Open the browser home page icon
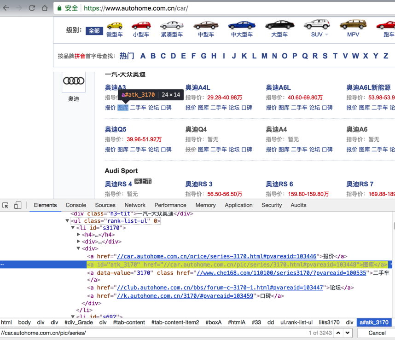395x340 pixels. (45, 8)
